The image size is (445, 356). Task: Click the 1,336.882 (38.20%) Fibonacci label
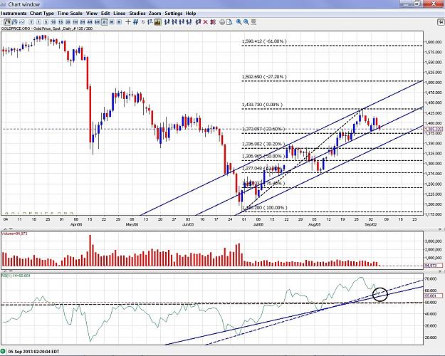pos(263,144)
